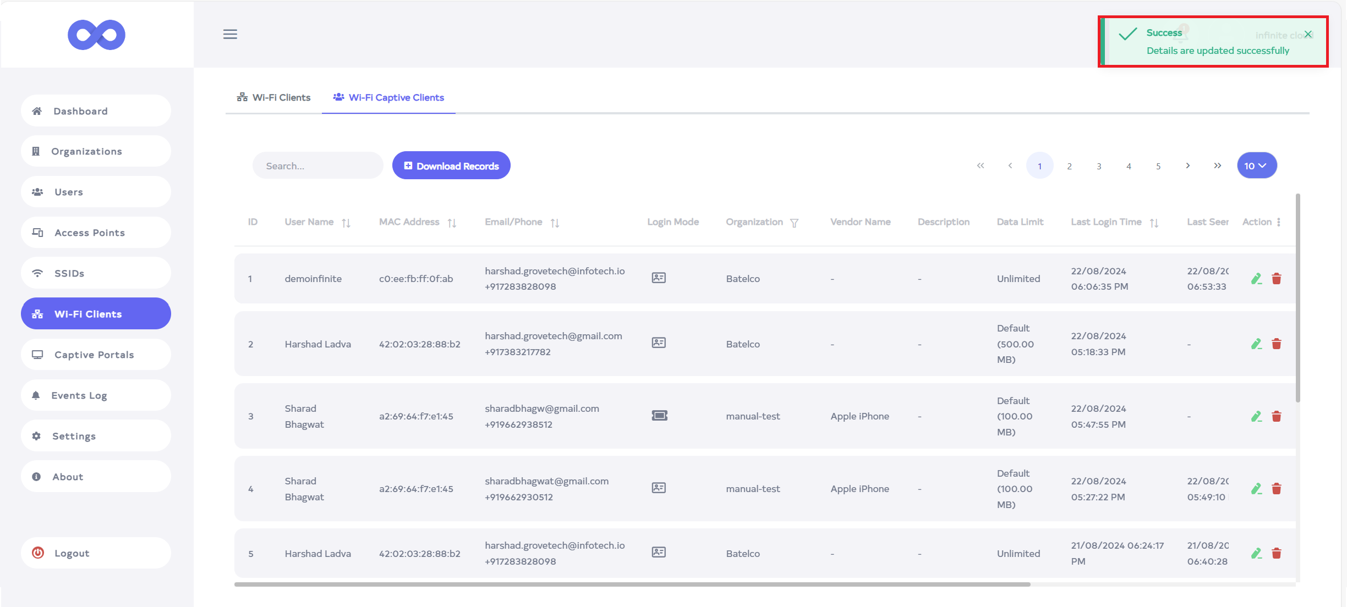
Task: Click the Search input field
Action: tap(317, 165)
